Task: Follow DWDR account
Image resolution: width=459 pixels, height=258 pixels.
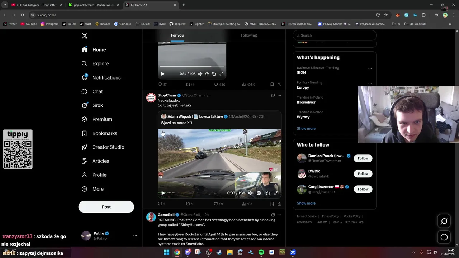Action: [363, 174]
